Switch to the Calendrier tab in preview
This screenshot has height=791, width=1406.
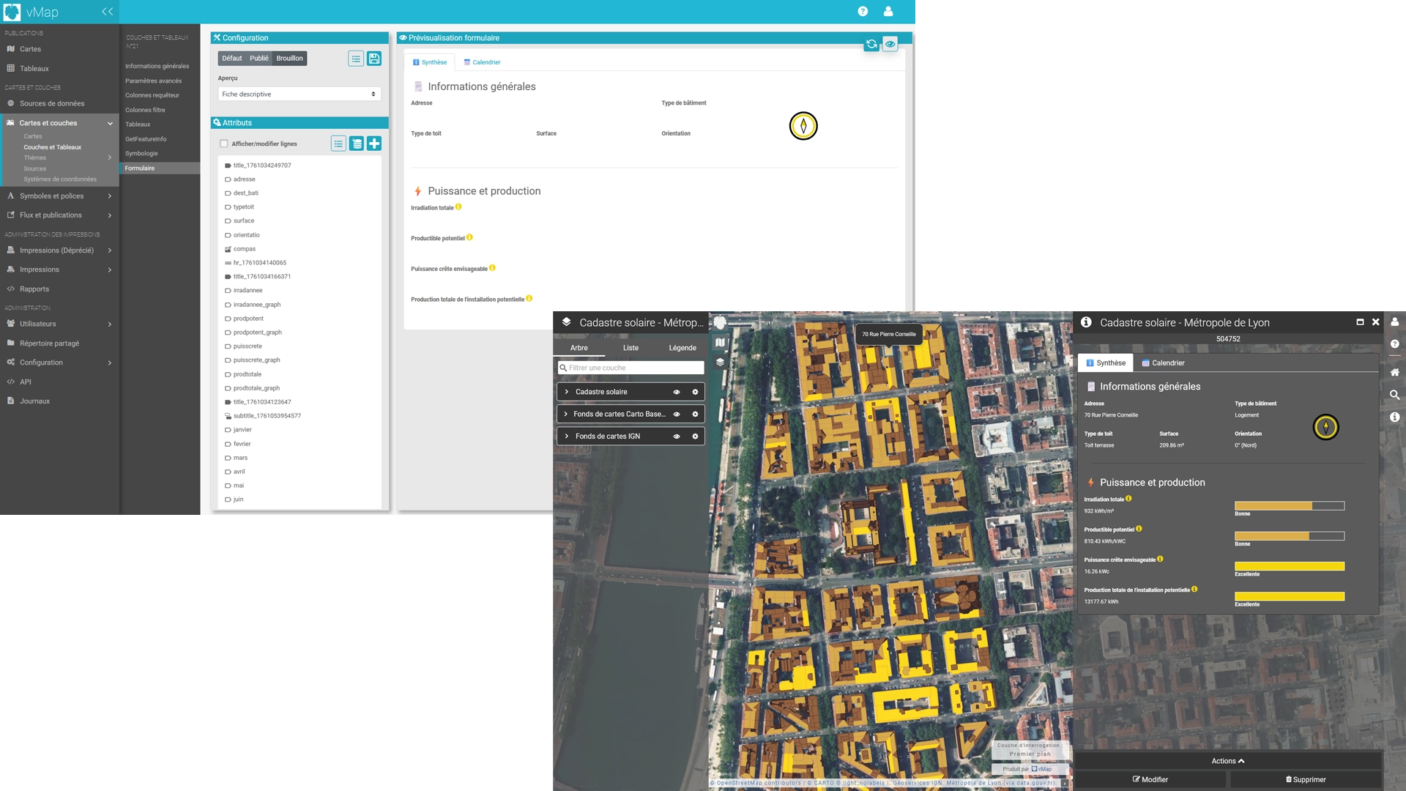pos(483,62)
